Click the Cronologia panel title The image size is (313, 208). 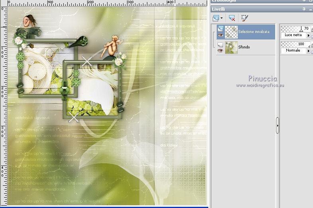(224, 1)
